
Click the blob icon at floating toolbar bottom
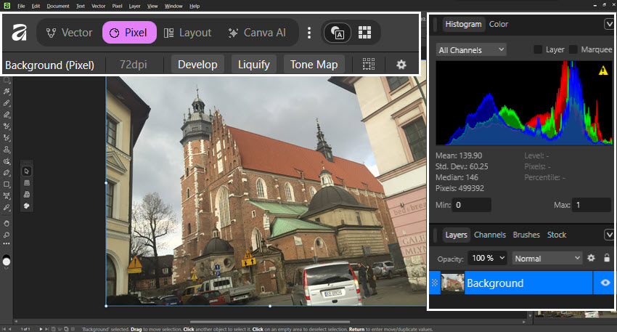[x=27, y=206]
